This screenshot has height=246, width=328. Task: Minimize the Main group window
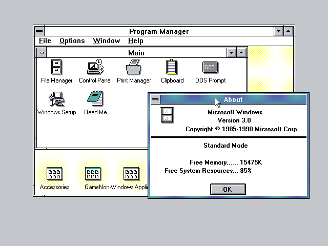231,53
